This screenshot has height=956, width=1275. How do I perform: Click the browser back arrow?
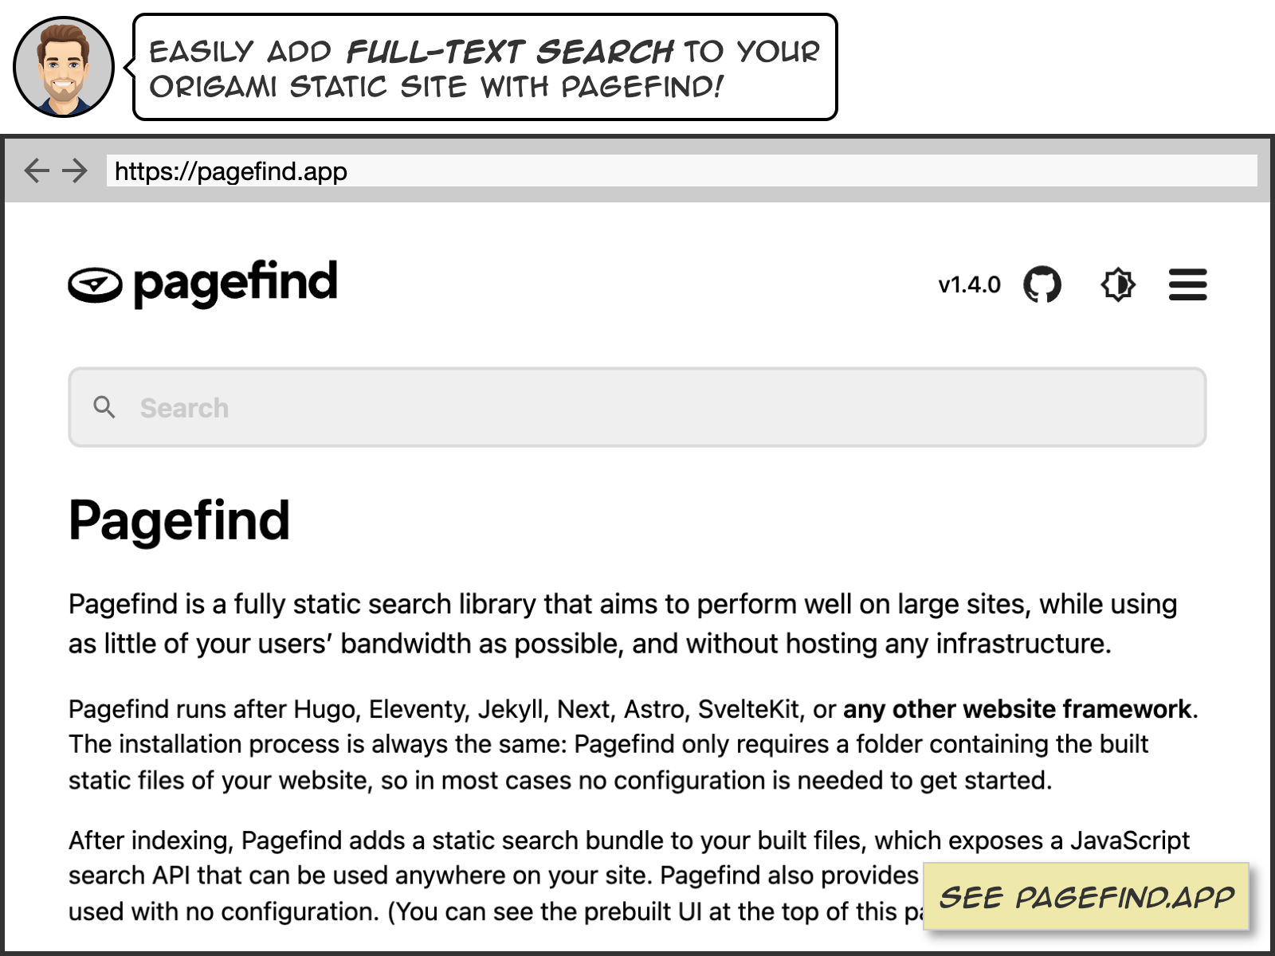pyautogui.click(x=37, y=170)
